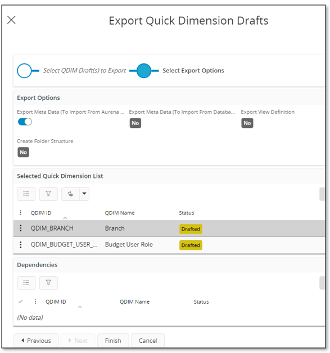This screenshot has width=330, height=353.
Task: Enable Create Folder Structure option
Action: (23, 152)
